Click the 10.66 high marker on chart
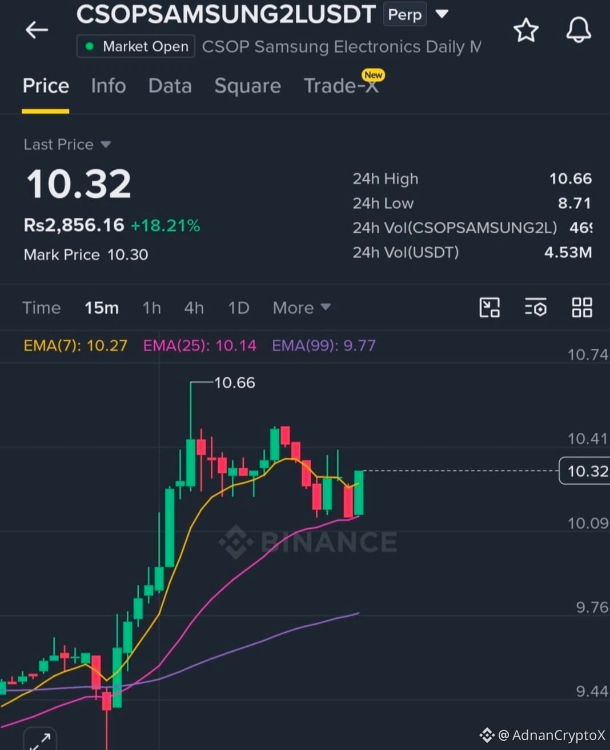The image size is (610, 750). (x=234, y=382)
